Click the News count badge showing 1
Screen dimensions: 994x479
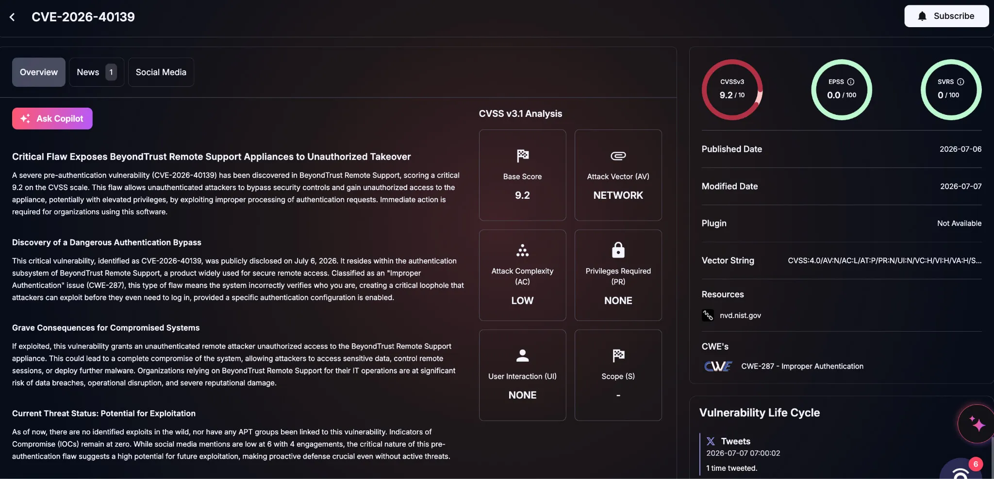111,72
